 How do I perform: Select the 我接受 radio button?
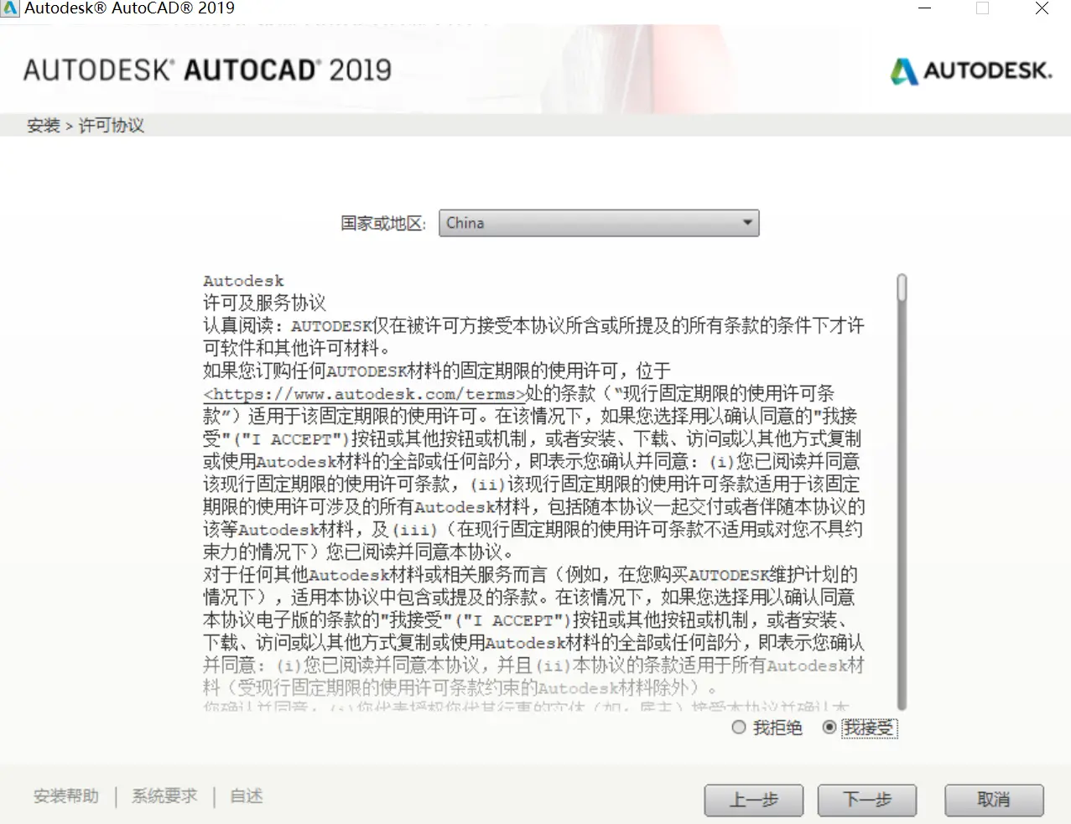(x=829, y=728)
